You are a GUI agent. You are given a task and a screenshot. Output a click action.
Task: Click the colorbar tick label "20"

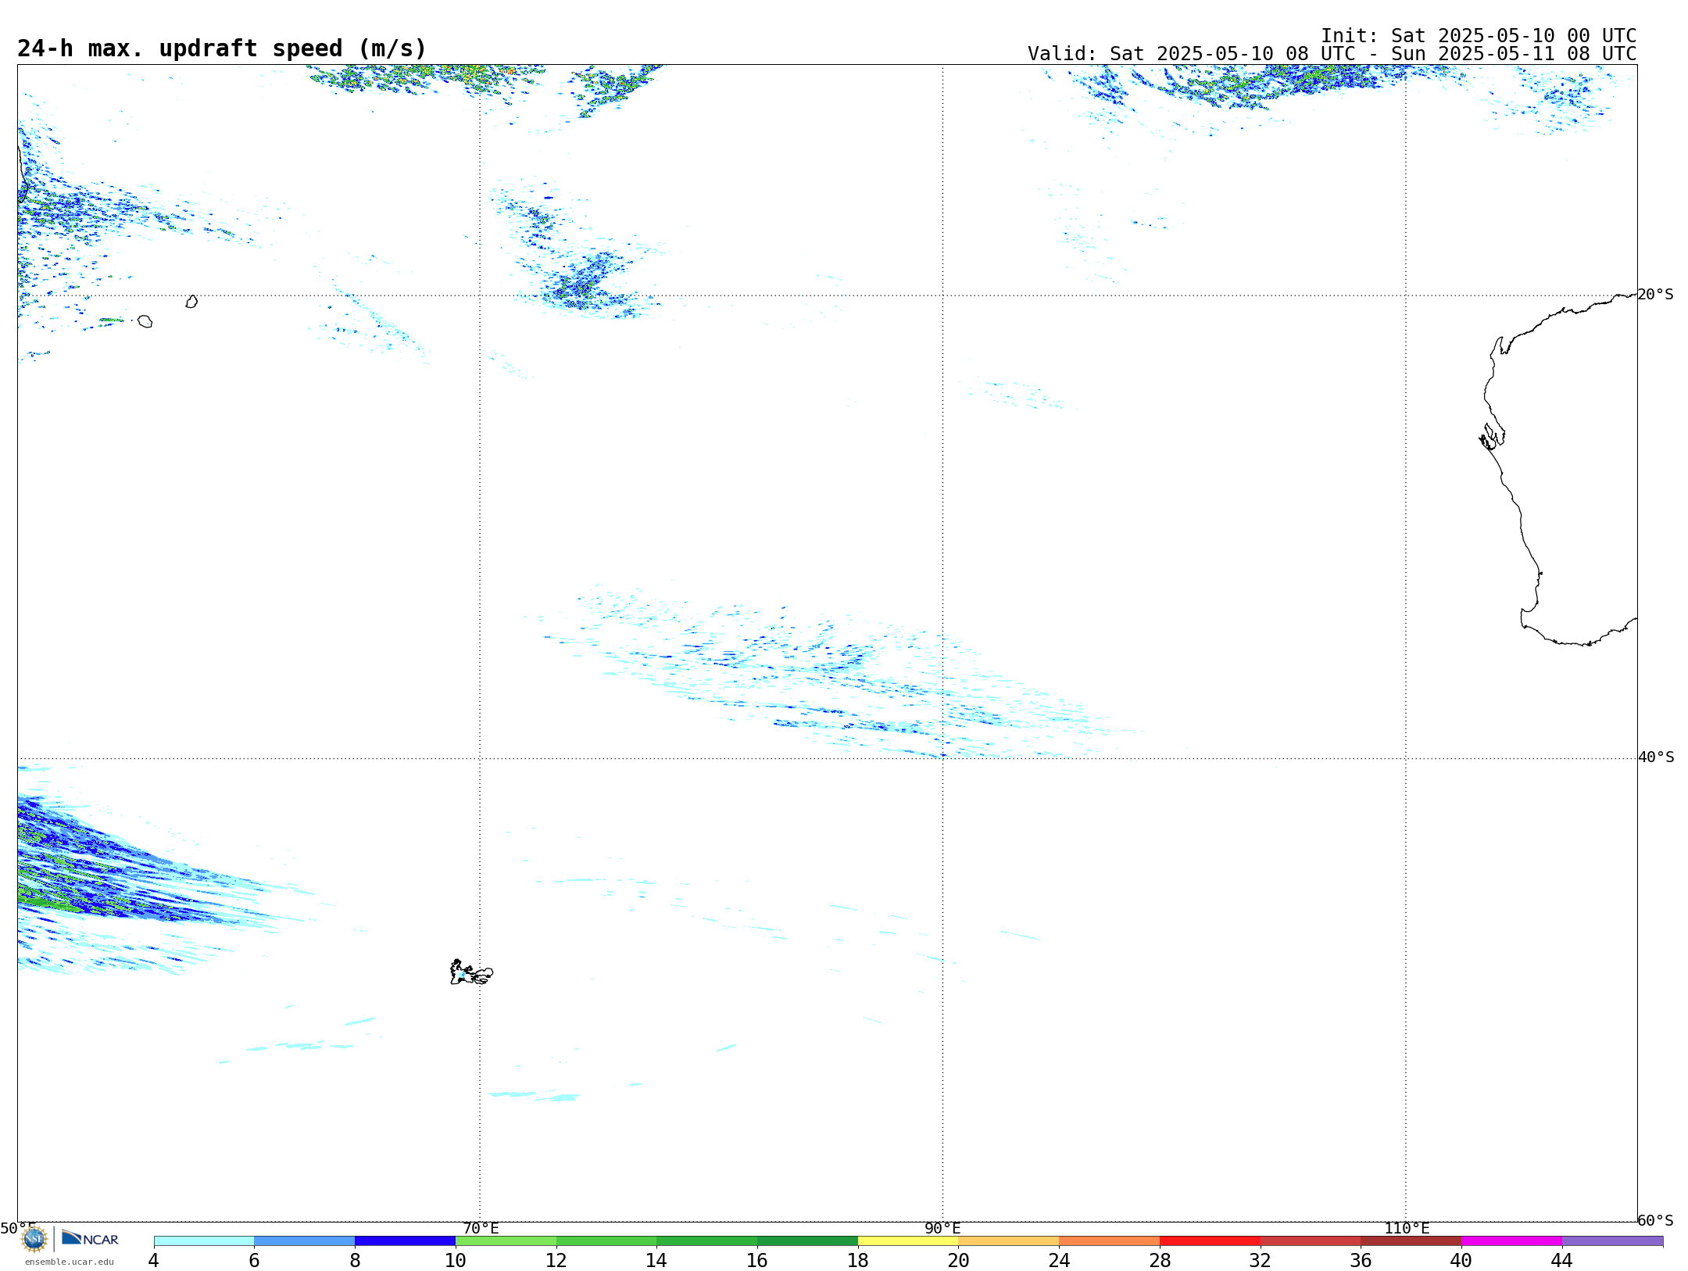point(959,1260)
